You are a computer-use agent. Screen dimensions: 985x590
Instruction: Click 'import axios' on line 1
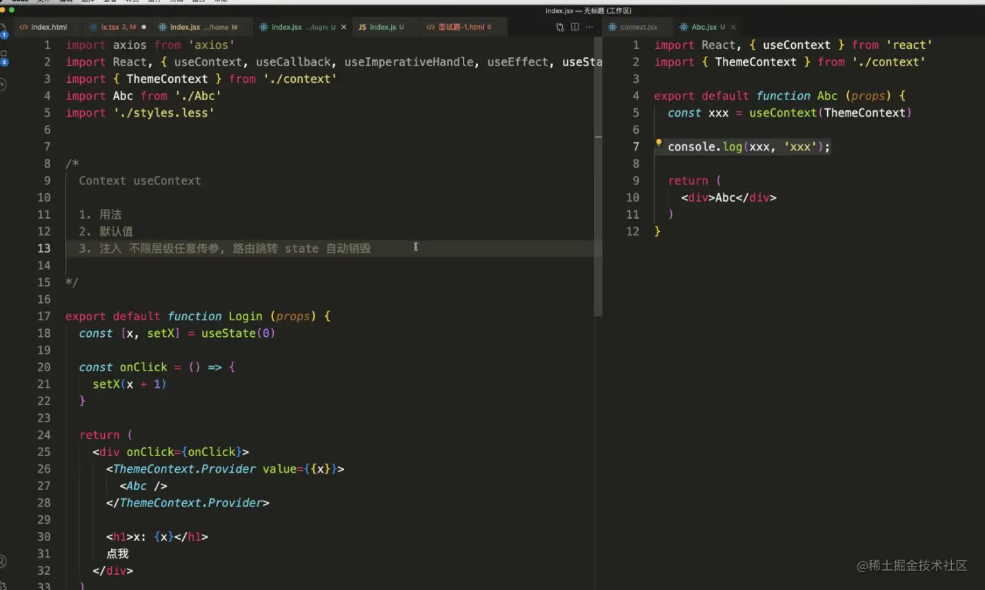[107, 45]
